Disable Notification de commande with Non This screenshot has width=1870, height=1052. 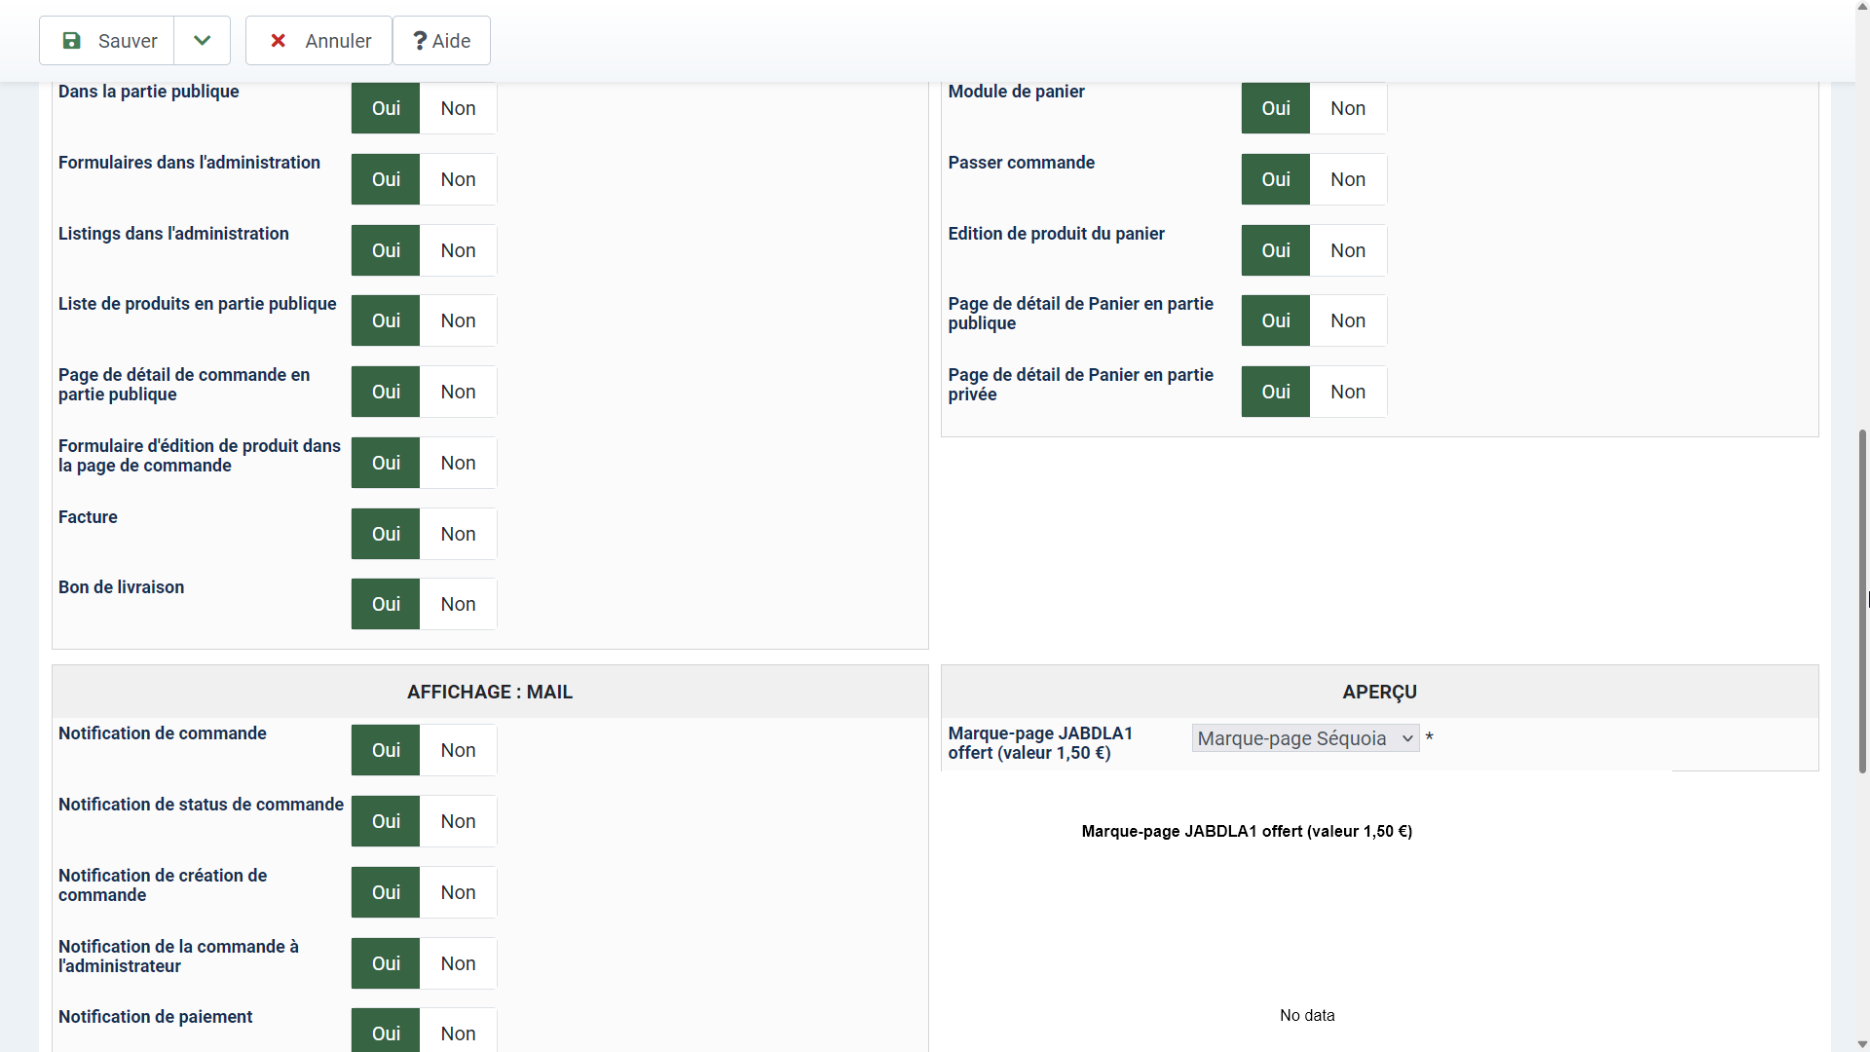[x=458, y=750]
